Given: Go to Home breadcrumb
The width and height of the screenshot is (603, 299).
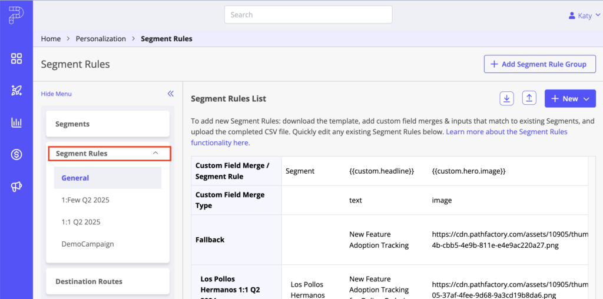Looking at the screenshot, I should pos(51,39).
